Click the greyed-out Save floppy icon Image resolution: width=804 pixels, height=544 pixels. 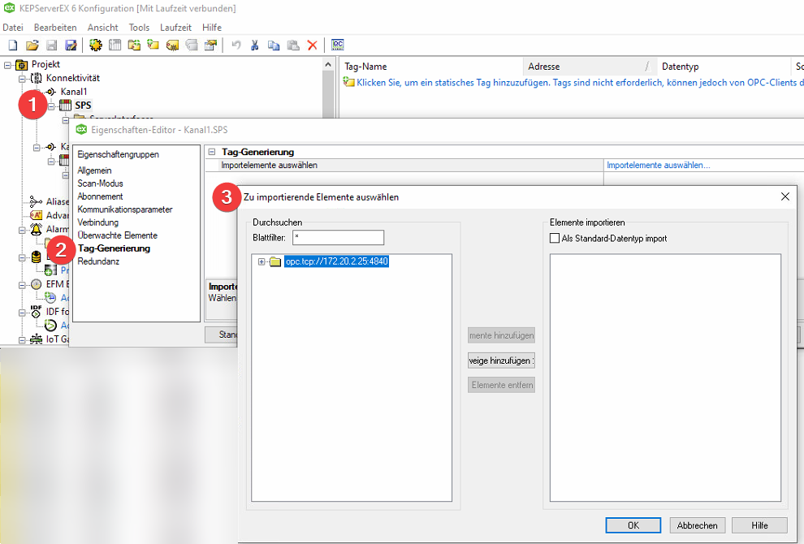click(52, 45)
